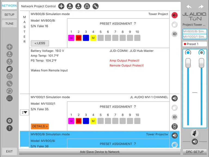The width and height of the screenshot is (209, 157).
Task: Click the sidebar wrench icon
Action: pyautogui.click(x=10, y=84)
